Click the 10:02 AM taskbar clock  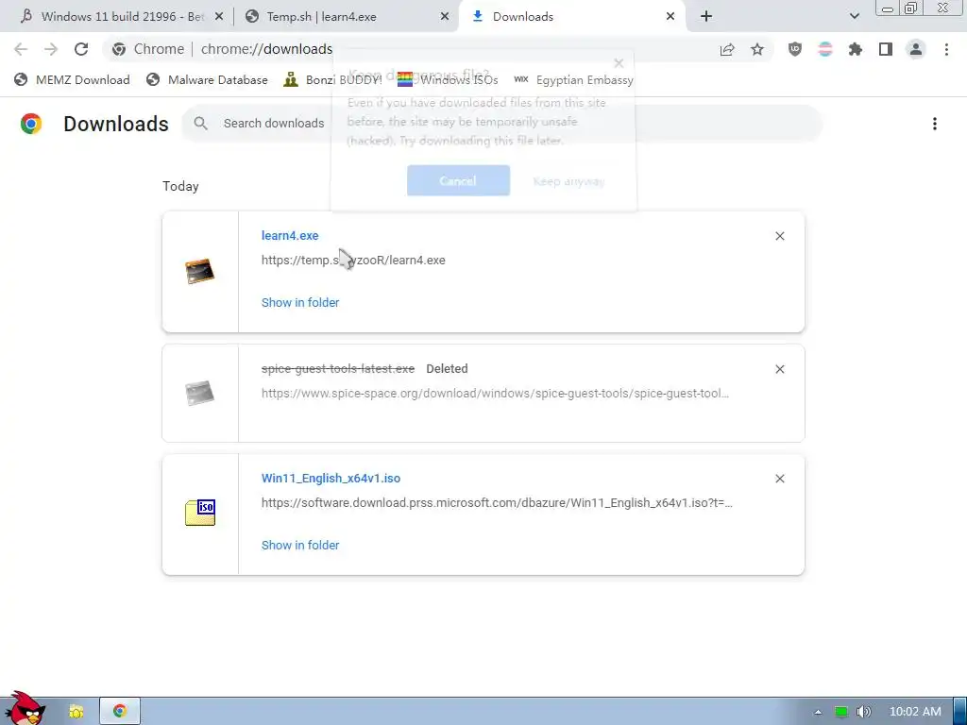tap(915, 712)
